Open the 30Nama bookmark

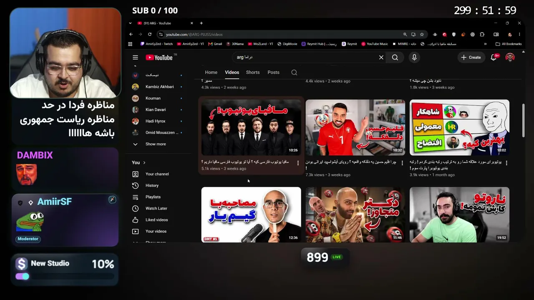pyautogui.click(x=235, y=44)
